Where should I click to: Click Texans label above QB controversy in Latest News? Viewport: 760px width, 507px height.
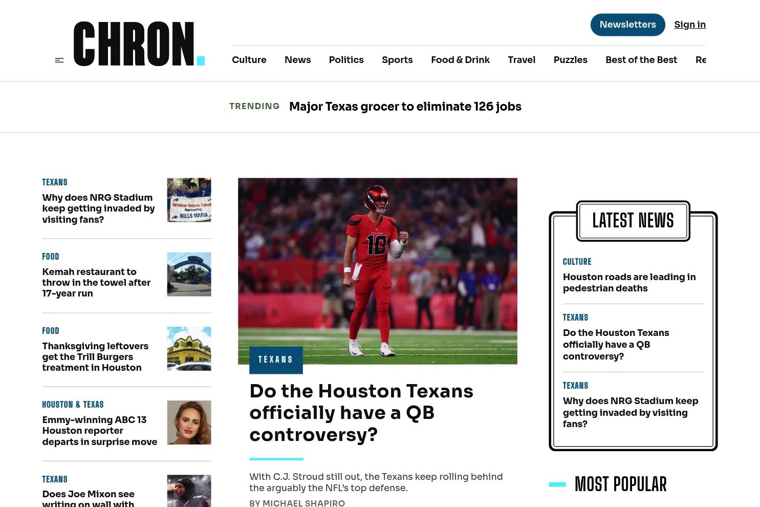[x=576, y=318]
